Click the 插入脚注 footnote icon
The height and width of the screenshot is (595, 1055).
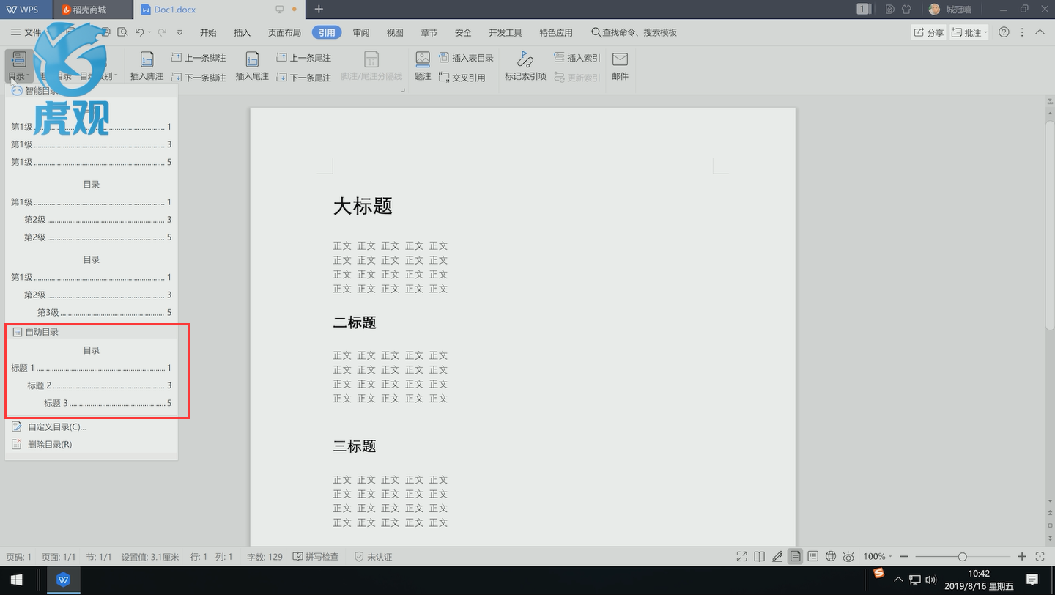[147, 66]
